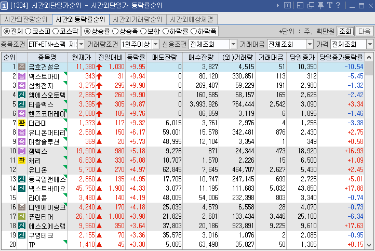Click the 신 badge icon for 티플랙스

pyautogui.click(x=22, y=104)
